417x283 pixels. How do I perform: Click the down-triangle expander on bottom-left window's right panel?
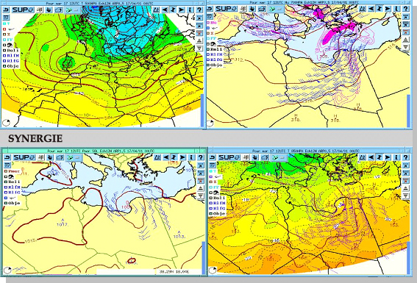point(200,196)
